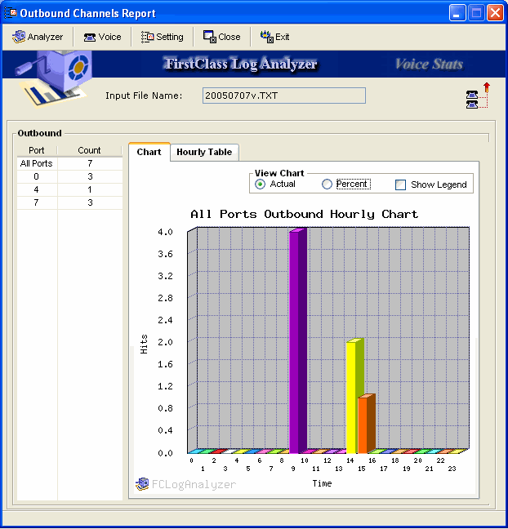Click the Analyzer toolbar icon
Viewport: 508px width, 529px height.
click(19, 37)
